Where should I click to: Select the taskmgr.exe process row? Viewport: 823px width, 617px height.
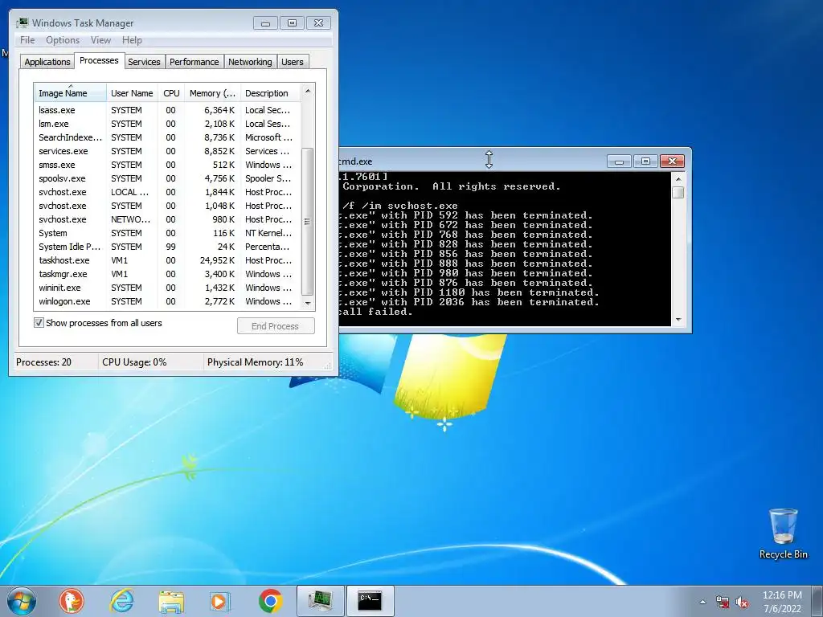tap(167, 274)
